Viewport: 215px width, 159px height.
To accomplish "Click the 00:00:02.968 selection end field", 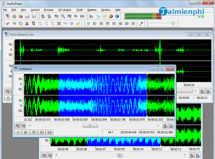I will (x=165, y=132).
